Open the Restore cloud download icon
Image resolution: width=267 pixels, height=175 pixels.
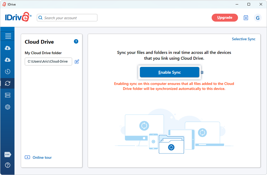pyautogui.click(x=7, y=60)
